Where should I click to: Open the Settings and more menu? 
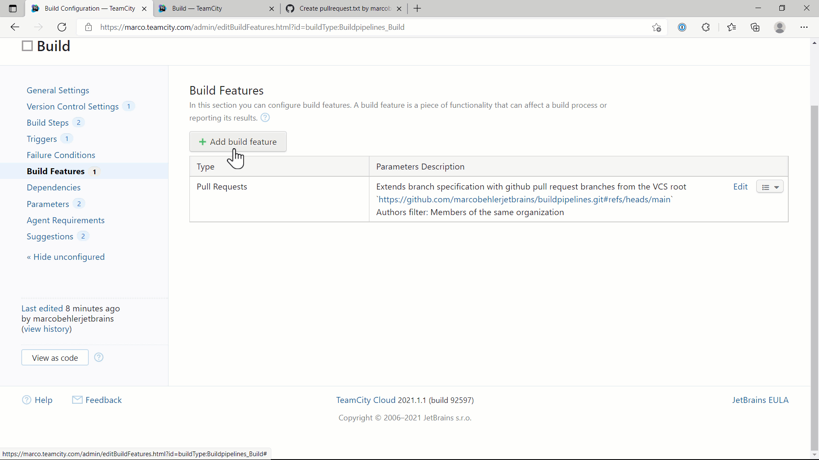(x=804, y=27)
